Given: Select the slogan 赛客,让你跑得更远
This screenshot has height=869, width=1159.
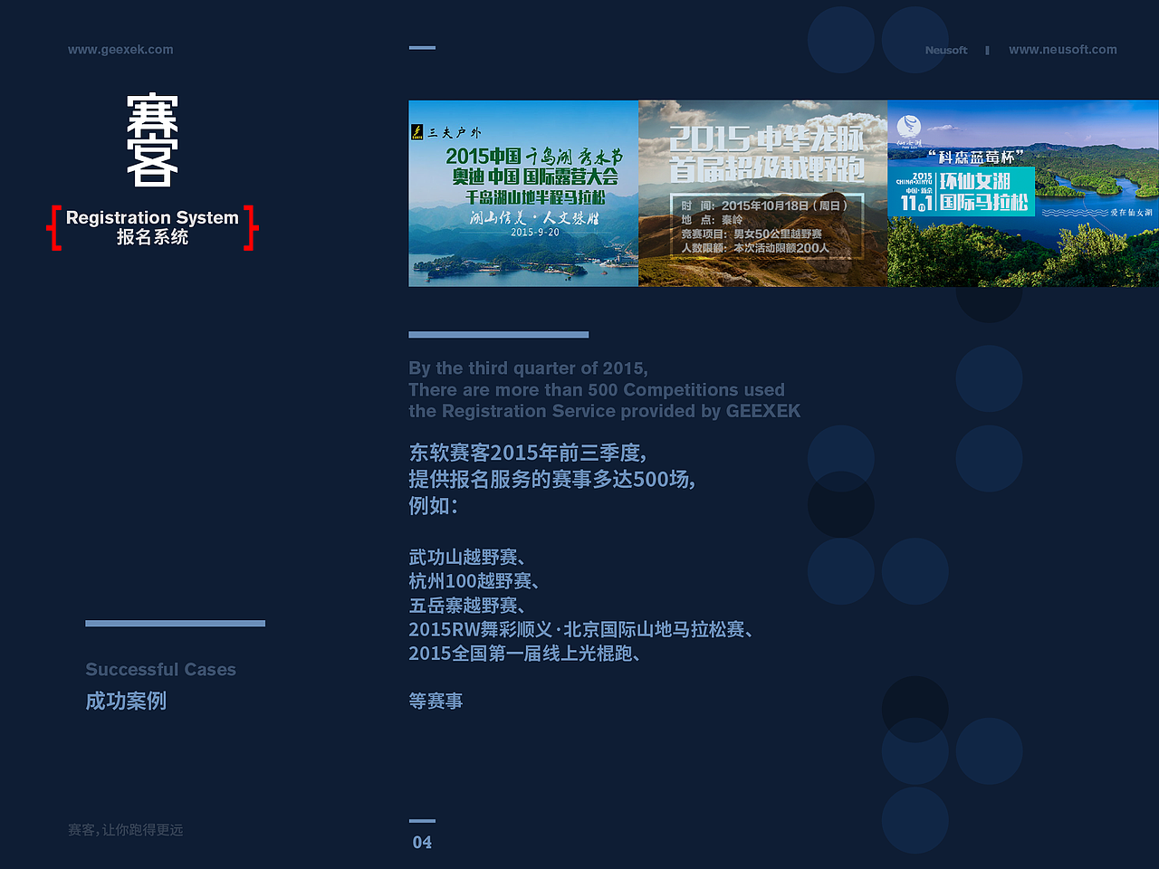Looking at the screenshot, I should (125, 830).
